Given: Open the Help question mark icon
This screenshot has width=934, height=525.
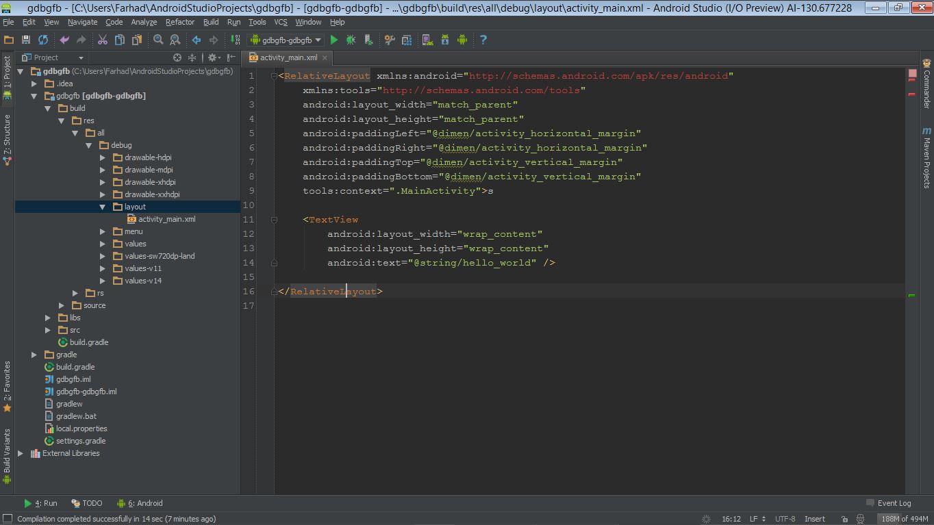Looking at the screenshot, I should pyautogui.click(x=483, y=40).
